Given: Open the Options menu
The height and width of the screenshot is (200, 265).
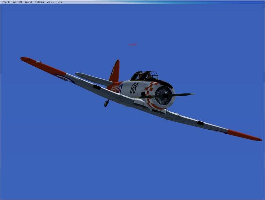Looking at the screenshot, I should point(39,2).
